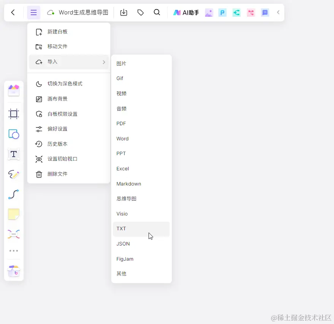Screen dimensions: 334x324
Task: Open 历史版本 history
Action: [x=69, y=144]
